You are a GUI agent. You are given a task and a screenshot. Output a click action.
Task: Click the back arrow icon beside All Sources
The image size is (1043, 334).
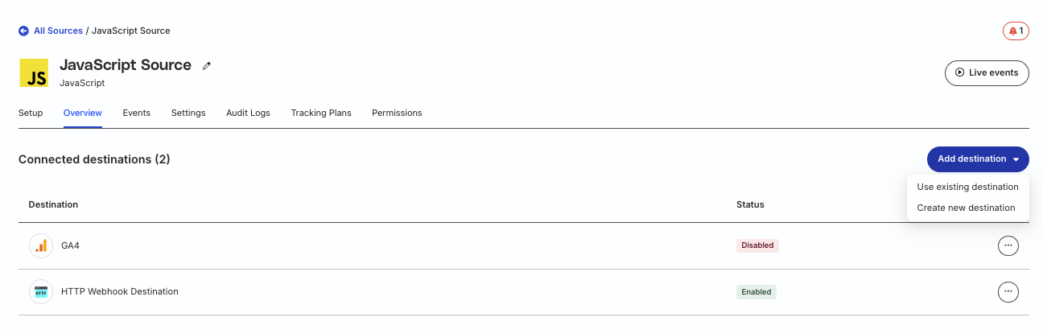tap(23, 31)
